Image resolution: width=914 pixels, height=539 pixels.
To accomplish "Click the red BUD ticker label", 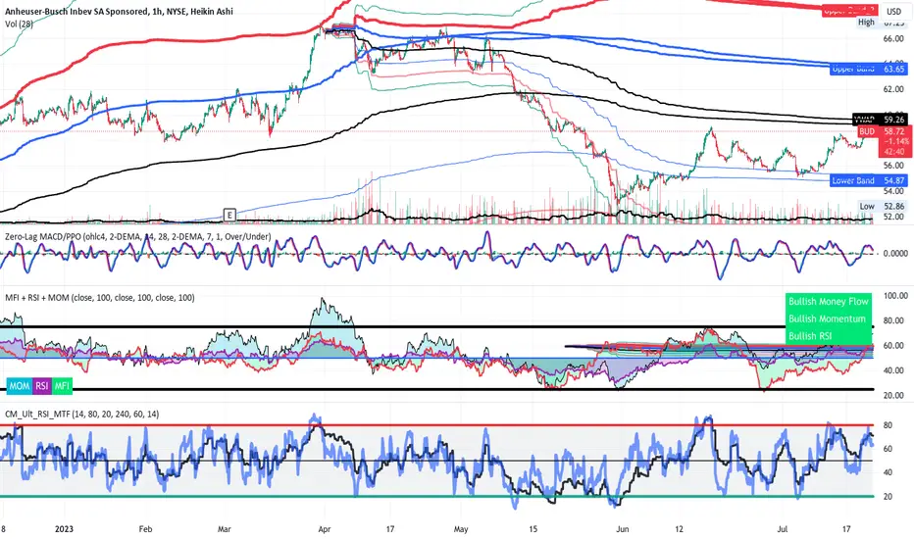I will [867, 131].
